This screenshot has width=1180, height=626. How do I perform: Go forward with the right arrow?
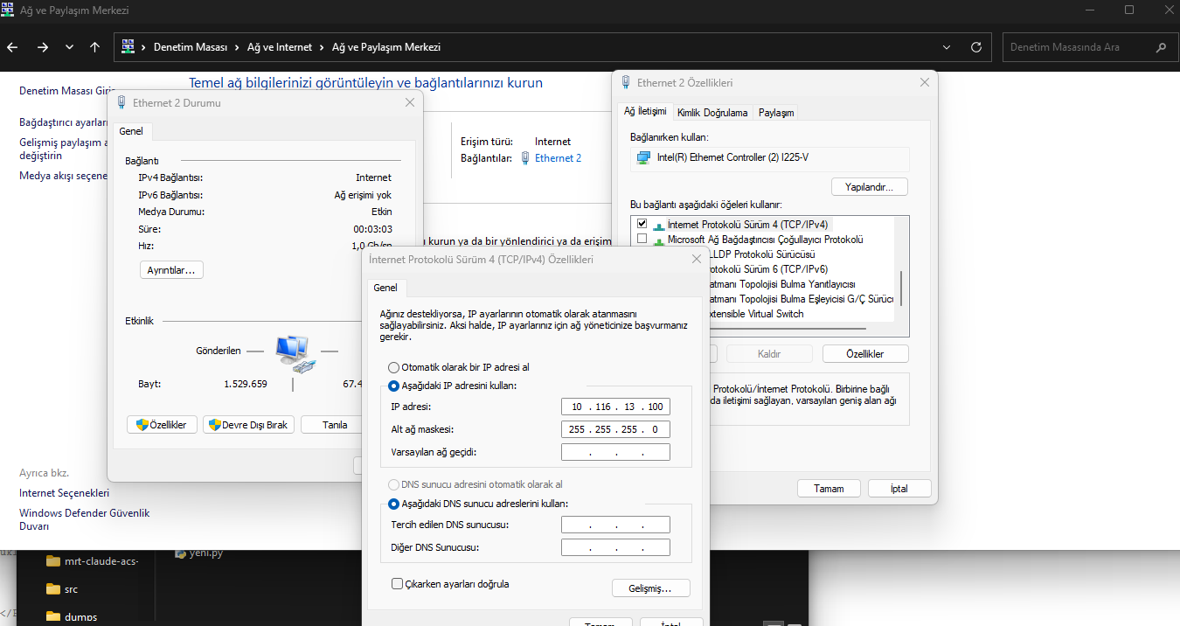(x=43, y=47)
